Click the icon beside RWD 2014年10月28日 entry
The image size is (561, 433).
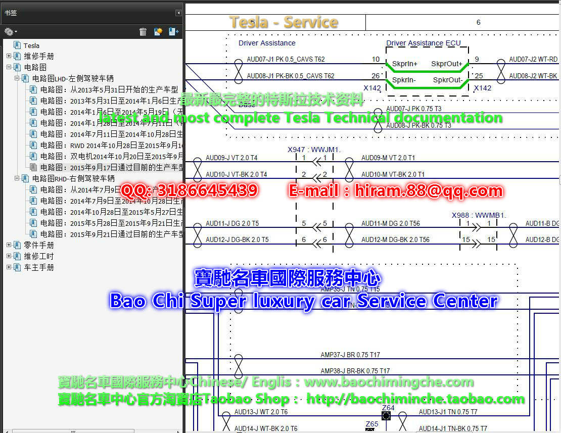pyautogui.click(x=33, y=145)
